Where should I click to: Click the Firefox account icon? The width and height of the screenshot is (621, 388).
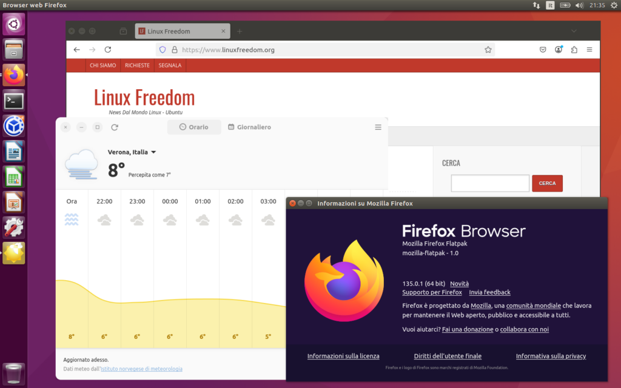pyautogui.click(x=558, y=50)
